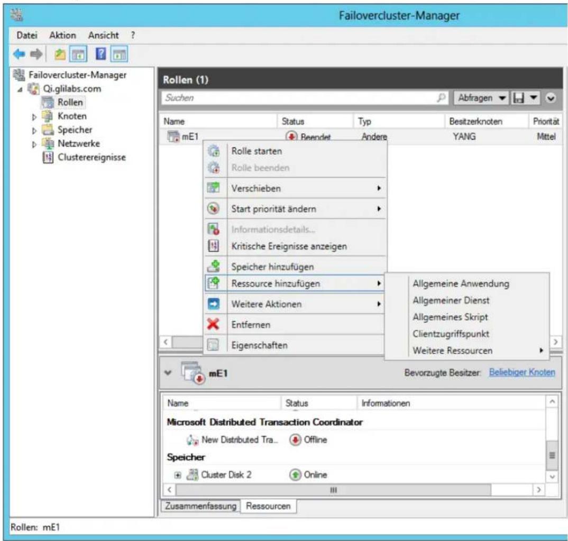The image size is (568, 541).
Task: Expand the Cluster Disk 2 entry
Action: coord(178,475)
